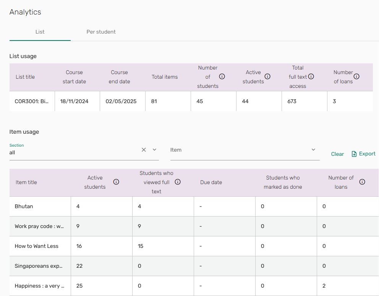Export the item usage data
The width and height of the screenshot is (379, 296).
363,154
